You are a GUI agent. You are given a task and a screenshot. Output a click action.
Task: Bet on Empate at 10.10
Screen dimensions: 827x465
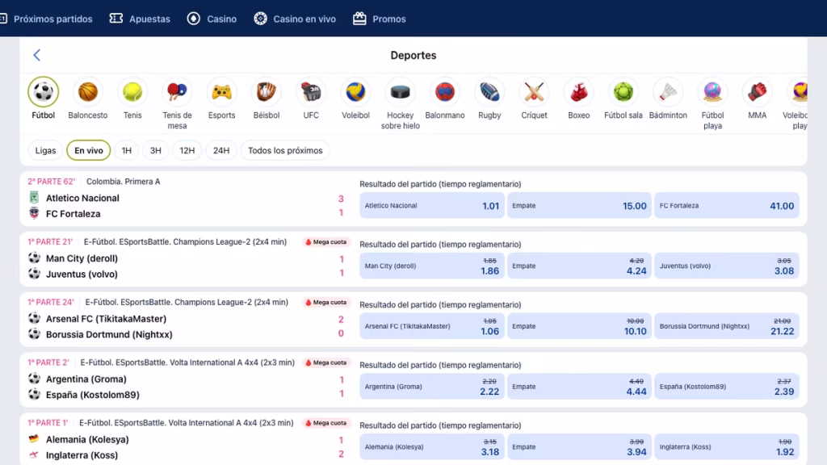click(x=579, y=326)
